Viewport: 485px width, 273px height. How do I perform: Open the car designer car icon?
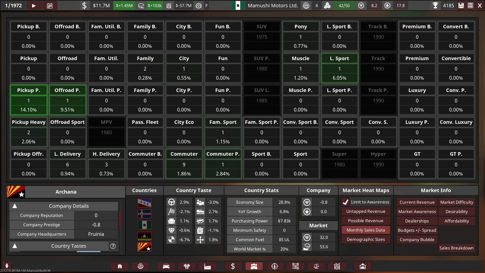pyautogui.click(x=166, y=266)
